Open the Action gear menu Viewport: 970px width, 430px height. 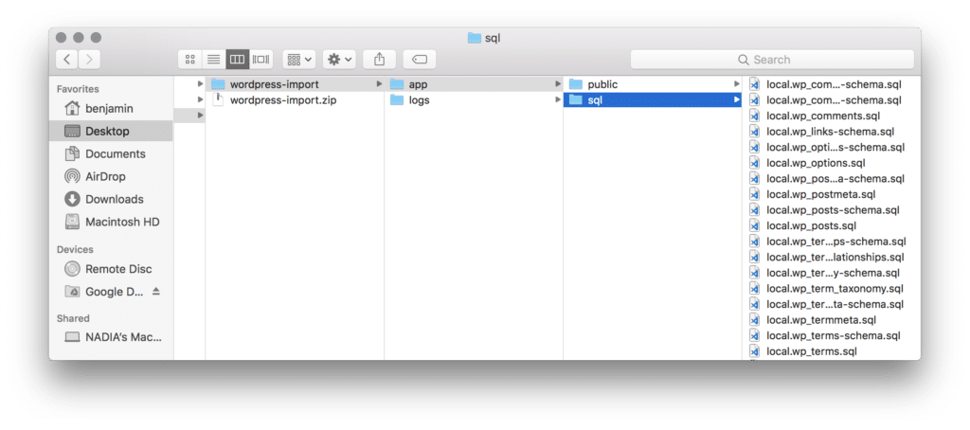(x=339, y=60)
